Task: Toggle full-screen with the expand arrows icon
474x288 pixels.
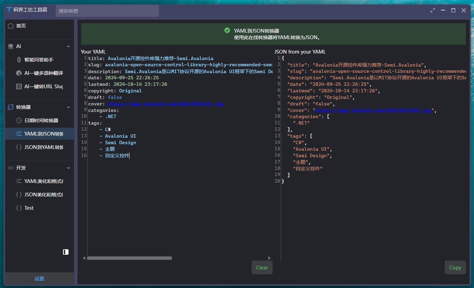Action: pyautogui.click(x=433, y=11)
